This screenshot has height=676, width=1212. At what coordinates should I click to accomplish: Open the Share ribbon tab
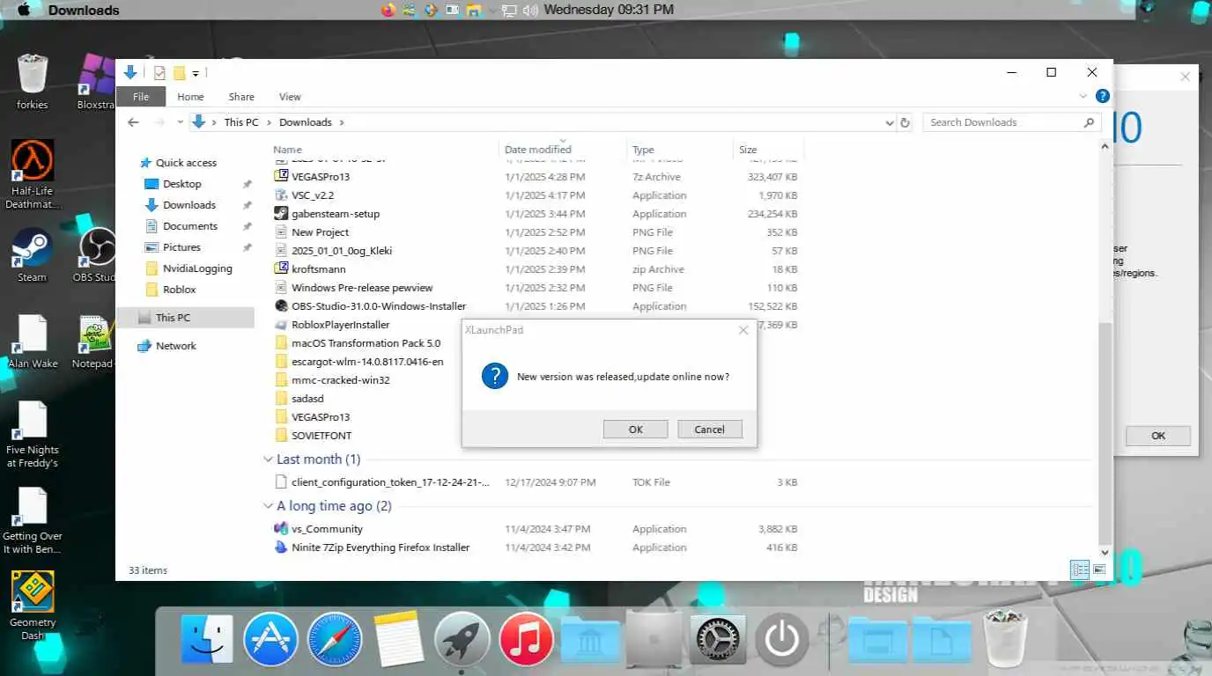[x=241, y=97]
